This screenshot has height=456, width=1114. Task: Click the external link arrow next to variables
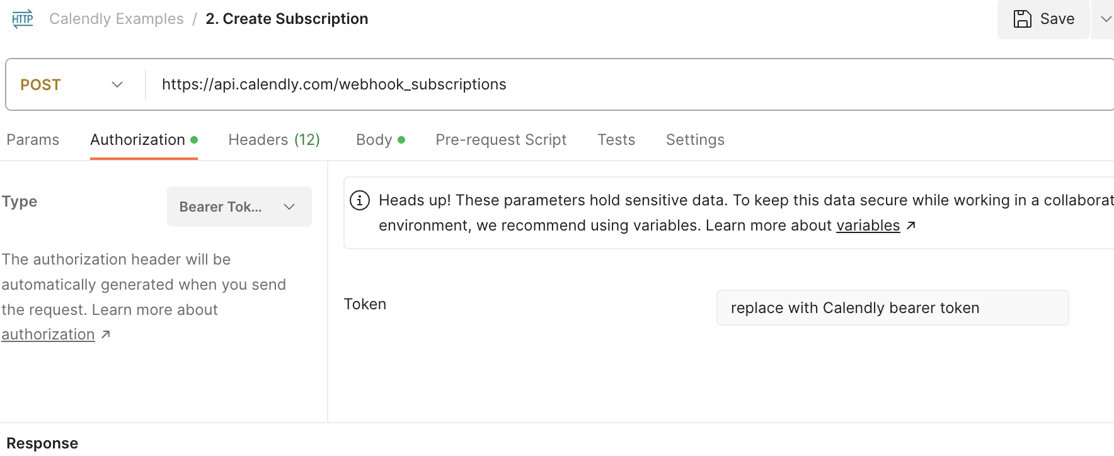(912, 225)
